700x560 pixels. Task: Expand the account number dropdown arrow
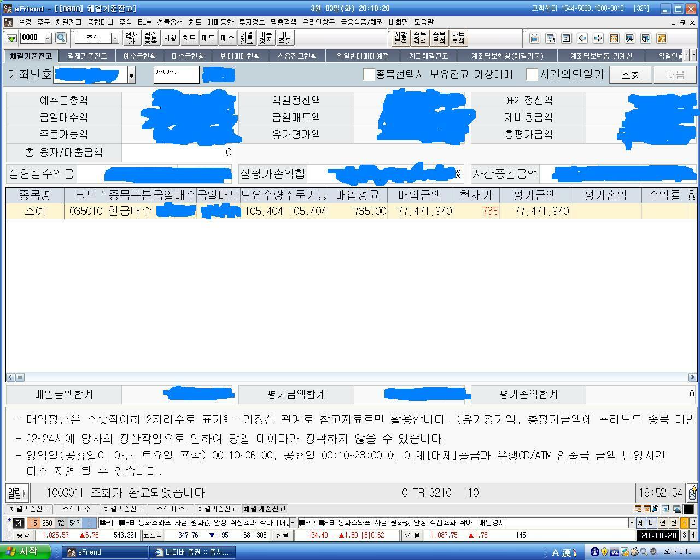(131, 74)
